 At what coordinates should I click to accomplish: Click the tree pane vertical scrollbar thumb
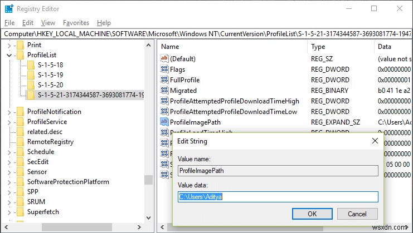pos(148,180)
